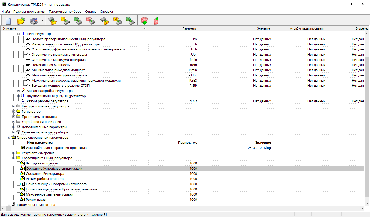Image resolution: width=370 pixels, height=217 pixels.
Task: Expand the Результат измерения folder
Action: pos(14,153)
